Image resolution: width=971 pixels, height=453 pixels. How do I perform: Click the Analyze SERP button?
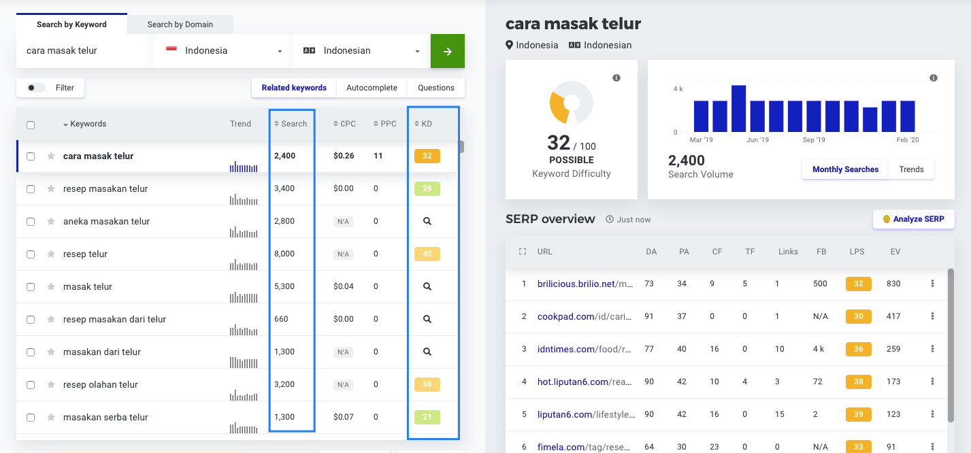point(913,219)
